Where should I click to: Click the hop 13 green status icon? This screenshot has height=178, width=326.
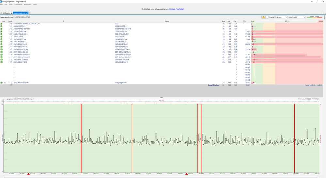coord(1,55)
